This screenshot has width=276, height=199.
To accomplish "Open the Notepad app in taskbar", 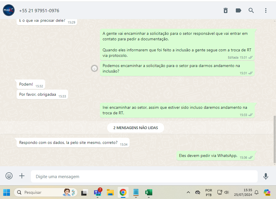I will [x=136, y=192].
